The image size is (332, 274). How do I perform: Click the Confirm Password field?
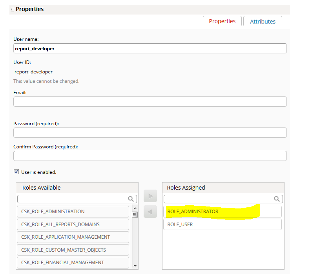coord(150,156)
